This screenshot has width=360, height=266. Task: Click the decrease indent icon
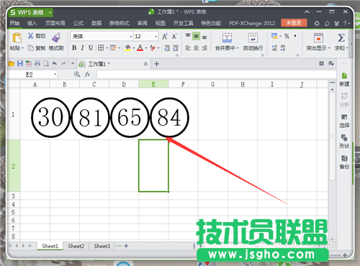(x=167, y=48)
